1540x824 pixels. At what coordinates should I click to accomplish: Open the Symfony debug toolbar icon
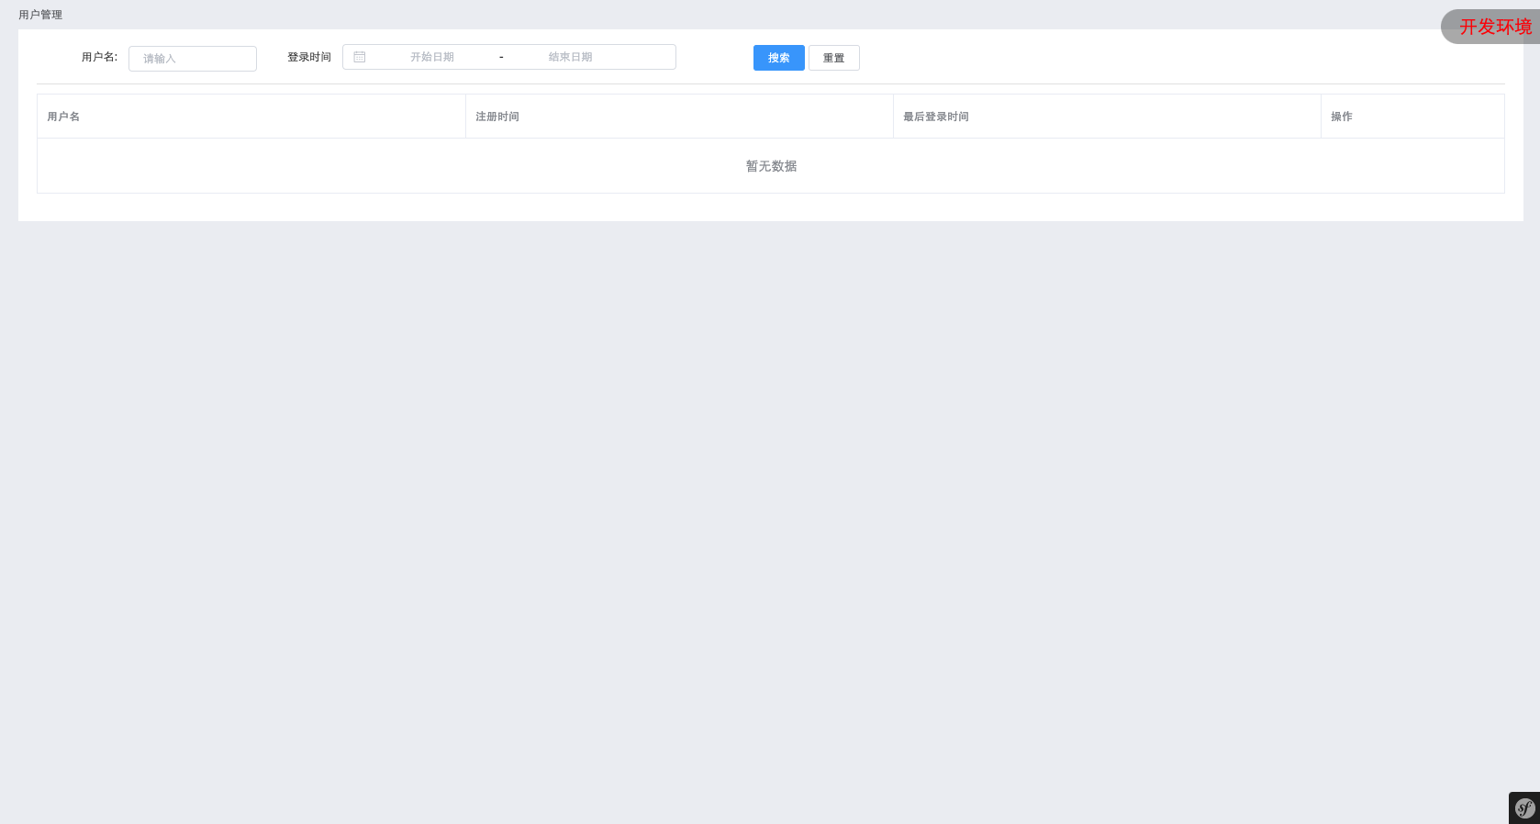(x=1524, y=808)
